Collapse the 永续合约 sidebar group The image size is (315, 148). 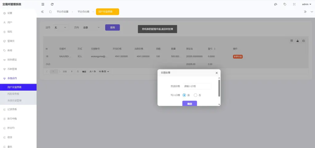pos(18,78)
